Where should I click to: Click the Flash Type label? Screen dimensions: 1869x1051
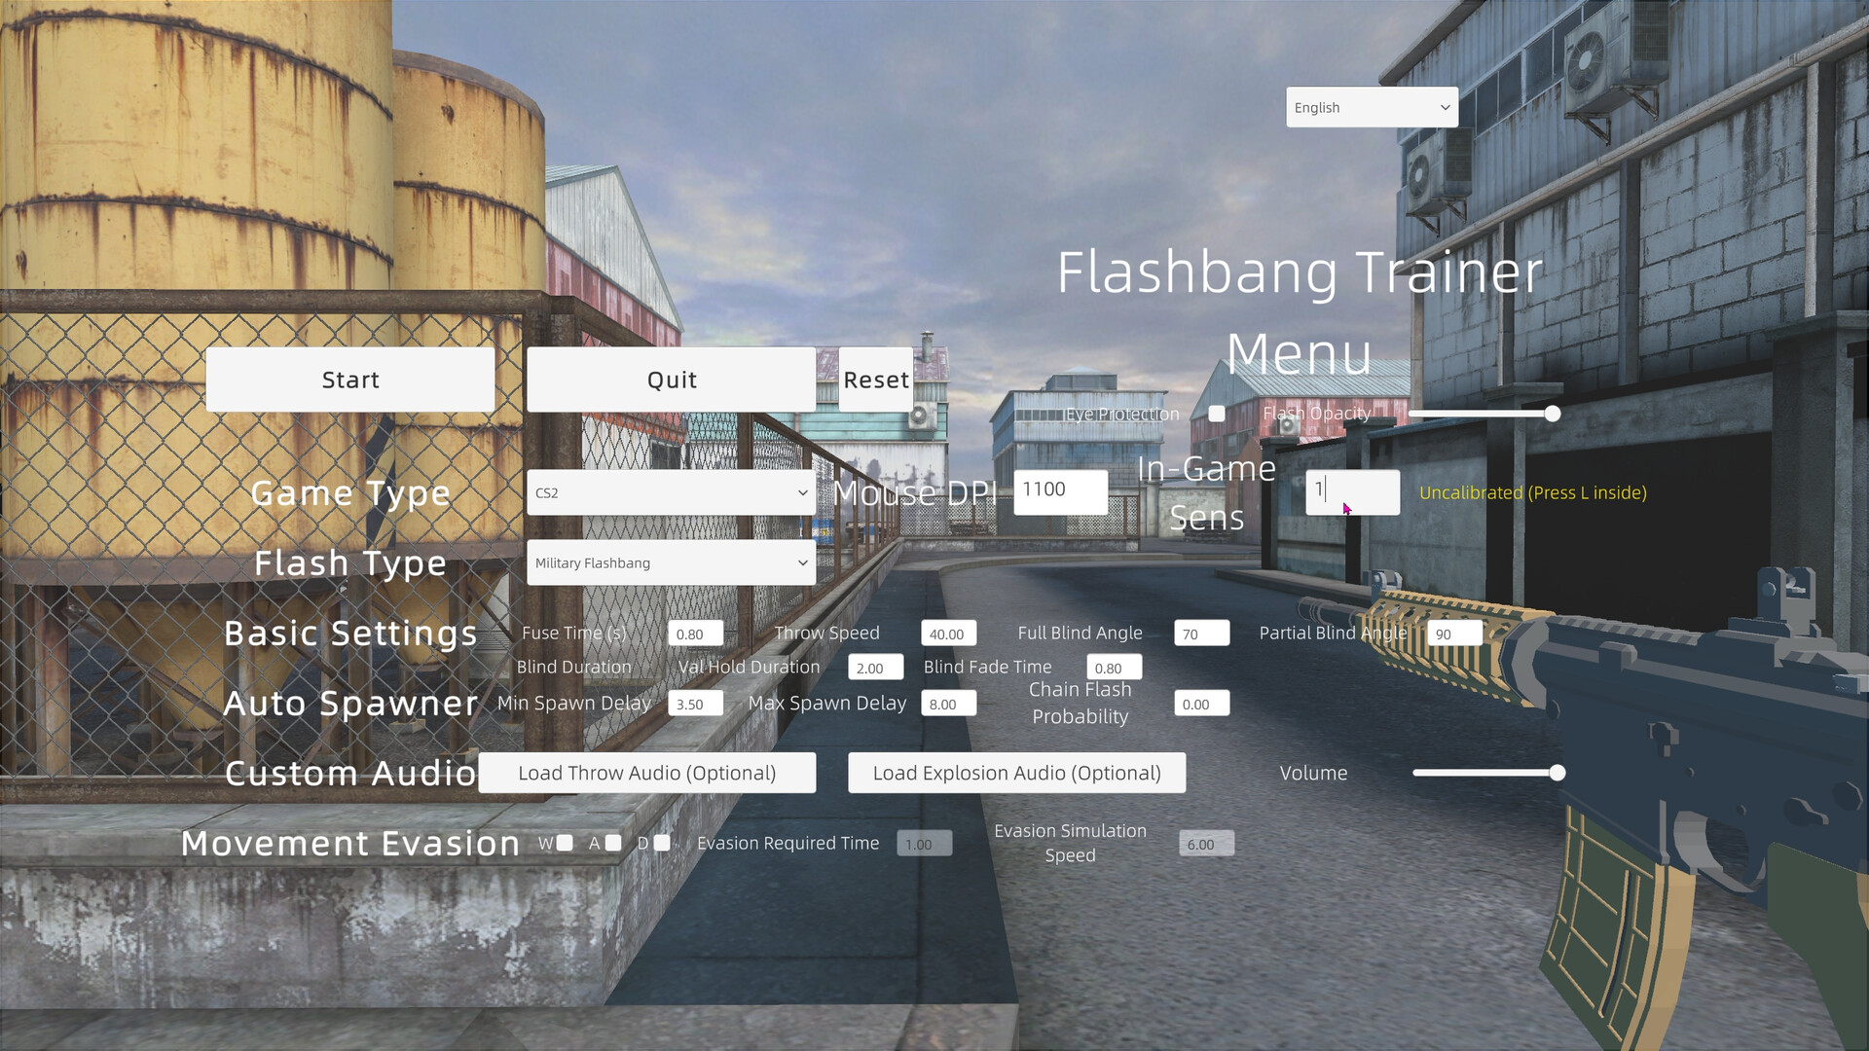coord(350,563)
